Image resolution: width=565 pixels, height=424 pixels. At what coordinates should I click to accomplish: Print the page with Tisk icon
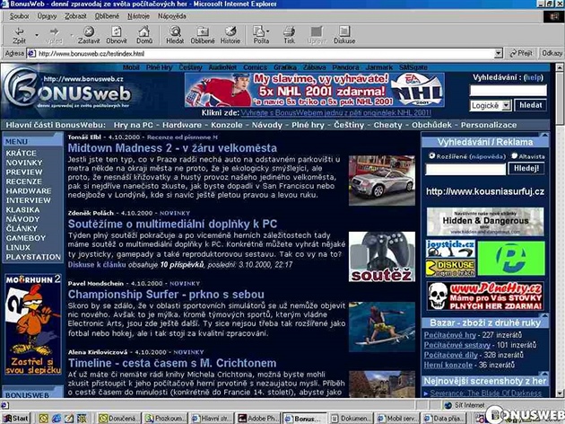pos(289,35)
